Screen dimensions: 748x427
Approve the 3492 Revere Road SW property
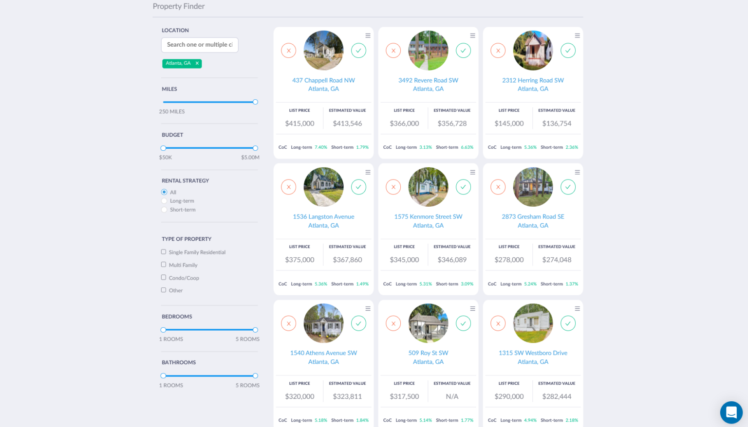463,51
